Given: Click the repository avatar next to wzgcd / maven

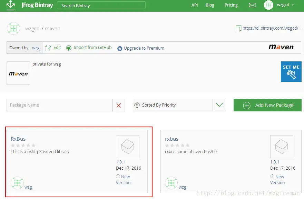Looking at the screenshot, I should click(13, 29).
